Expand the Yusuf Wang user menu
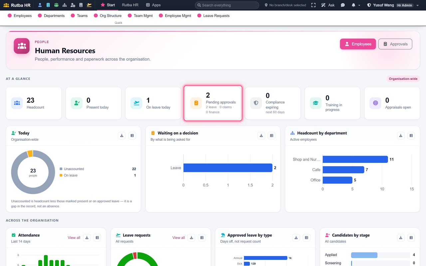The height and width of the screenshot is (266, 426). [x=393, y=5]
